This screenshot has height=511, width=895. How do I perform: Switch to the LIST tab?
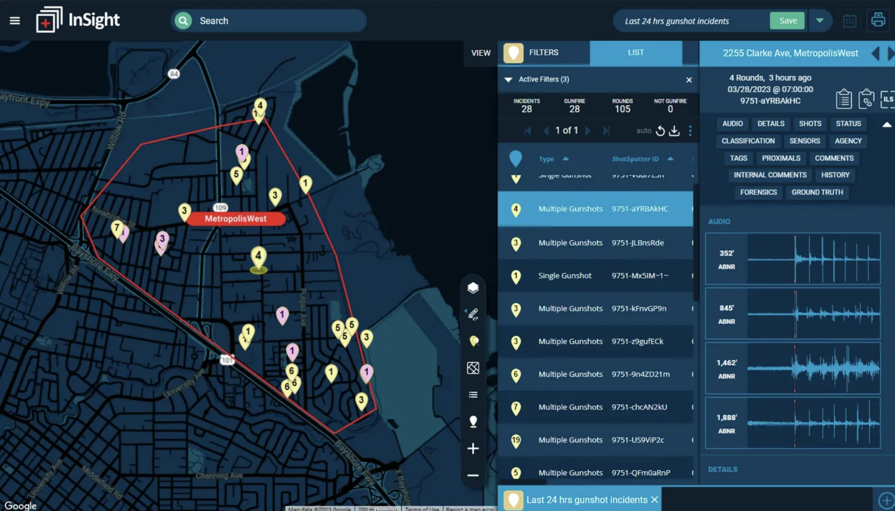[x=635, y=53]
